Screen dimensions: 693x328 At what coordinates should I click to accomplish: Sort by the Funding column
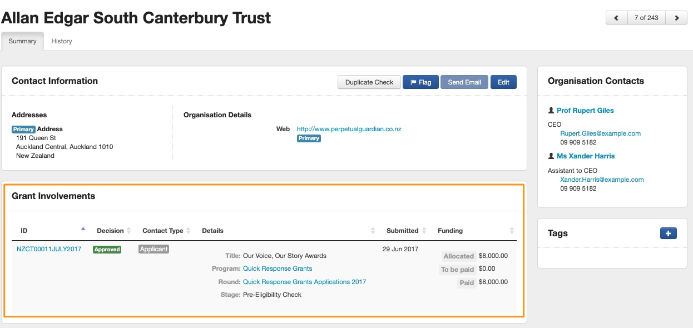[x=512, y=231]
